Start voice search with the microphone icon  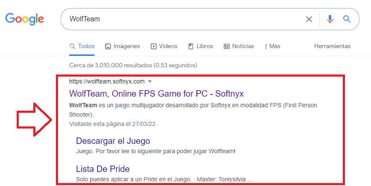coord(330,19)
